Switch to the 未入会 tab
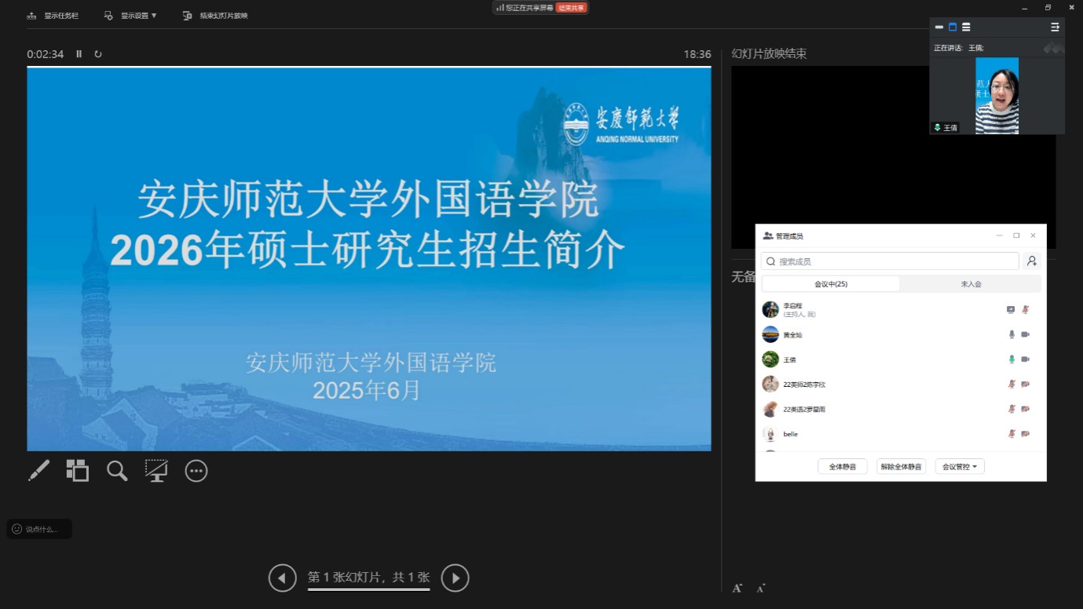The width and height of the screenshot is (1083, 609). [971, 284]
